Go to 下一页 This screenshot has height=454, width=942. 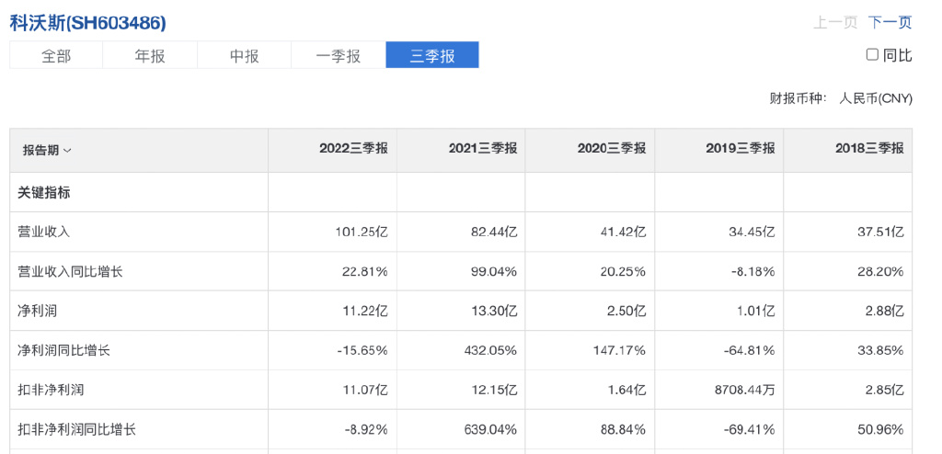(890, 22)
